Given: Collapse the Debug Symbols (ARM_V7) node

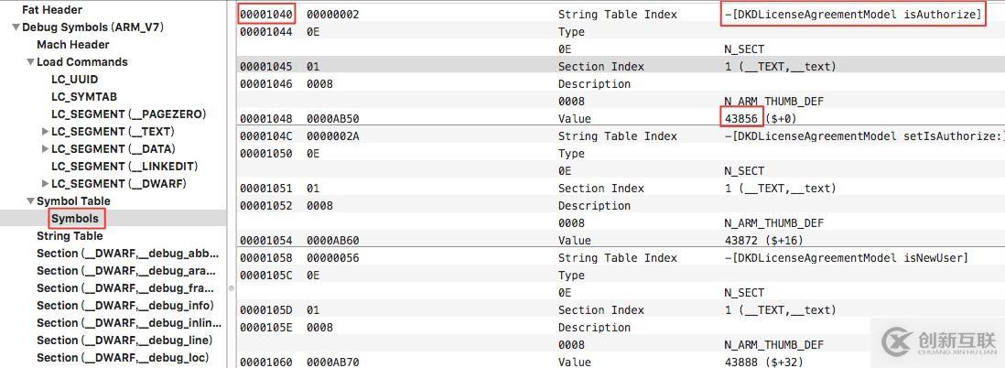Looking at the screenshot, I should point(16,27).
